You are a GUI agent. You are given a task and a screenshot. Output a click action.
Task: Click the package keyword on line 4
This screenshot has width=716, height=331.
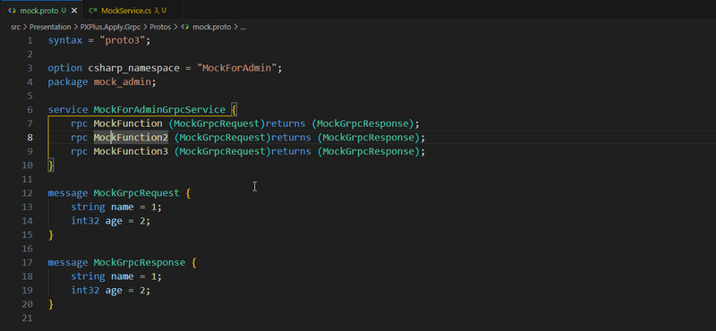(68, 82)
